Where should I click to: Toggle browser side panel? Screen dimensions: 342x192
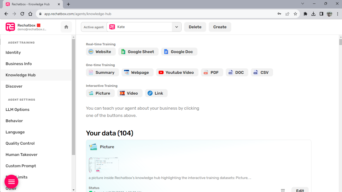(x=321, y=14)
